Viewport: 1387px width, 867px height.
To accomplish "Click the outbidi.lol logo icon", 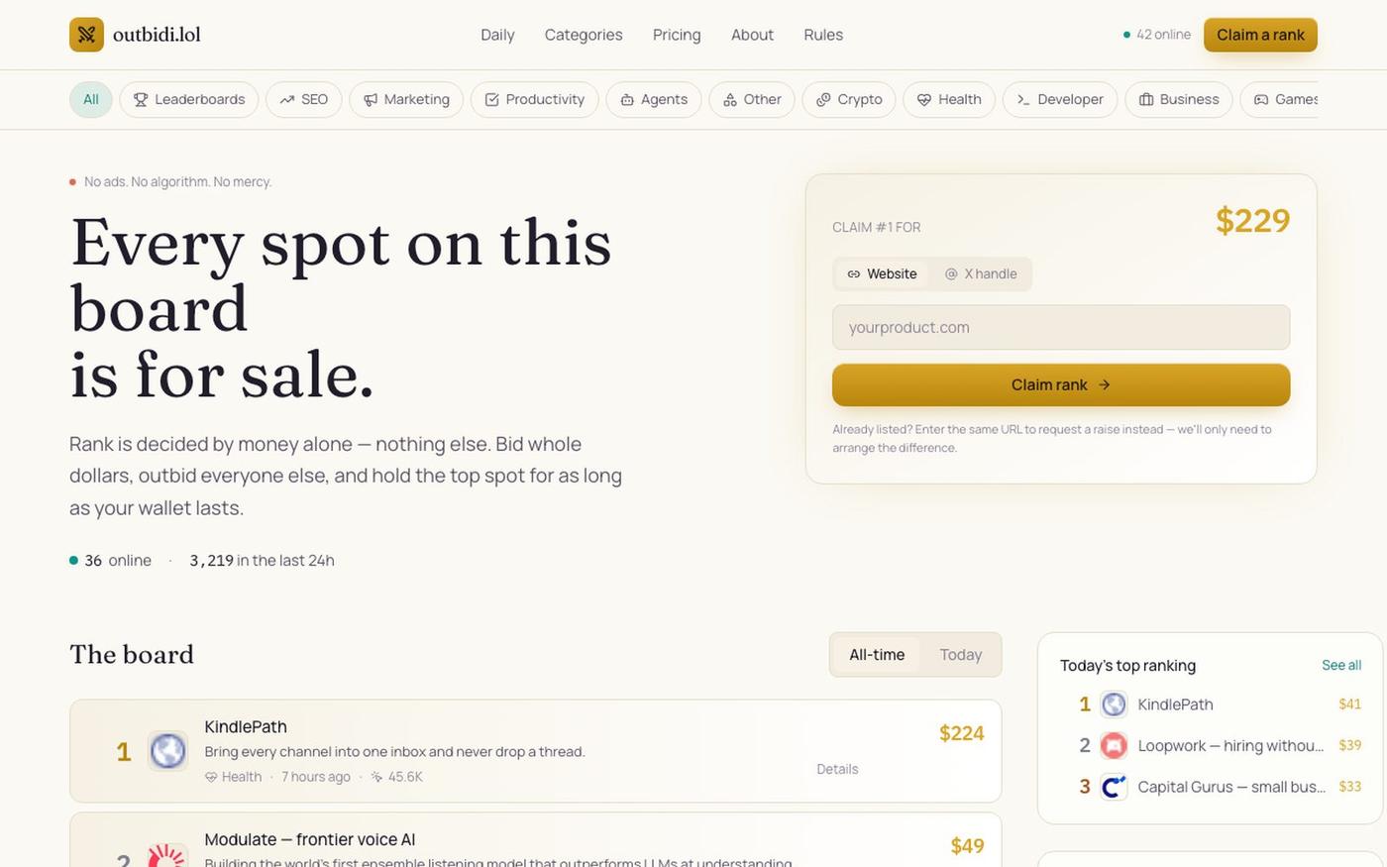I will click(x=86, y=35).
